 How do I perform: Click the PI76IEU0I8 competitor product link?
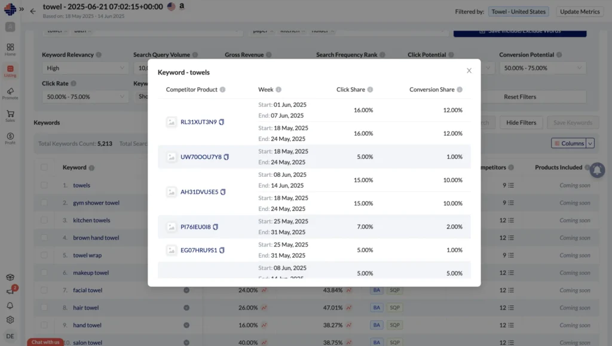pyautogui.click(x=195, y=227)
